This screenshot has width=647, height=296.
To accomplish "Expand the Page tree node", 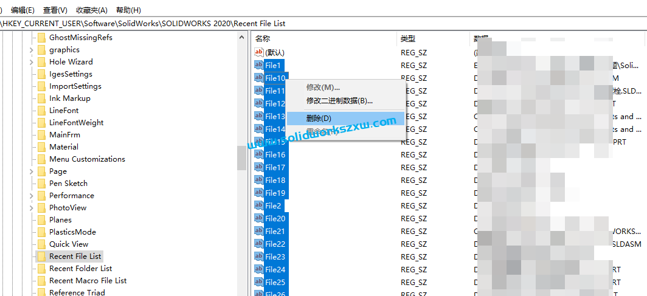I will 32,171.
